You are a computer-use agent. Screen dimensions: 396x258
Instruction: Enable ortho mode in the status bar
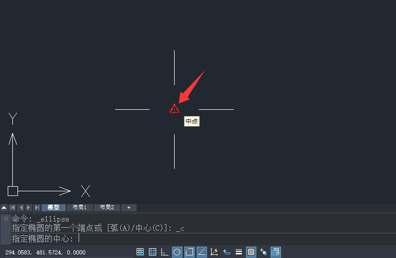click(165, 252)
